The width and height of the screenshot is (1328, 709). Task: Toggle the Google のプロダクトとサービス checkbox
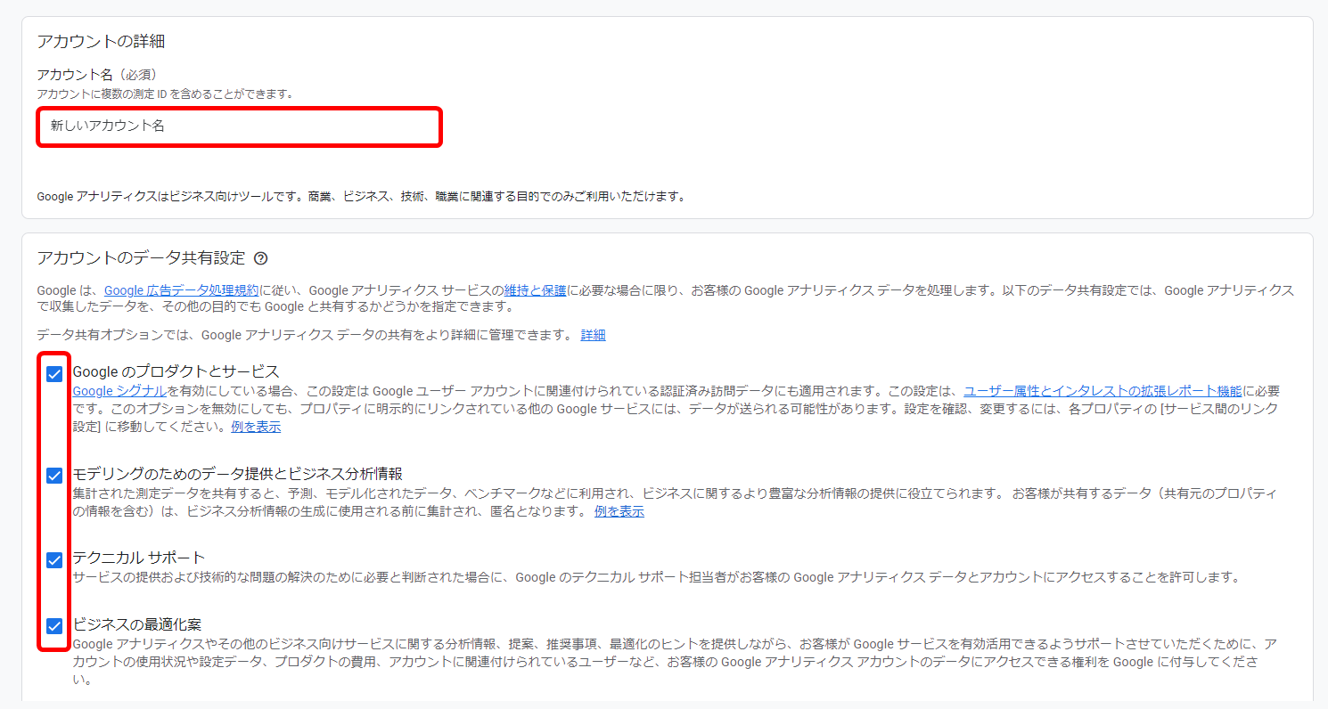54,374
